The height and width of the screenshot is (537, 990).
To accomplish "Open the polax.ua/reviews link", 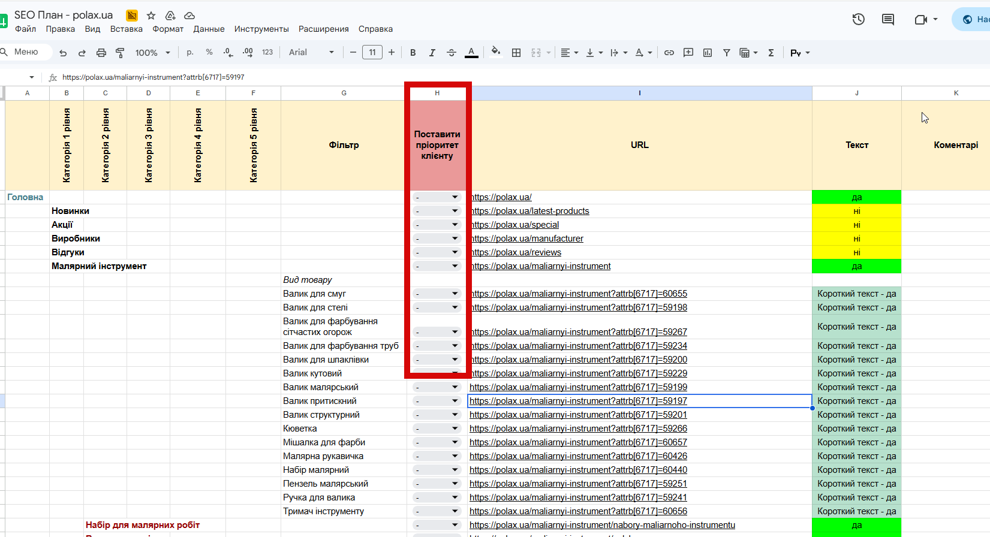I will point(516,252).
